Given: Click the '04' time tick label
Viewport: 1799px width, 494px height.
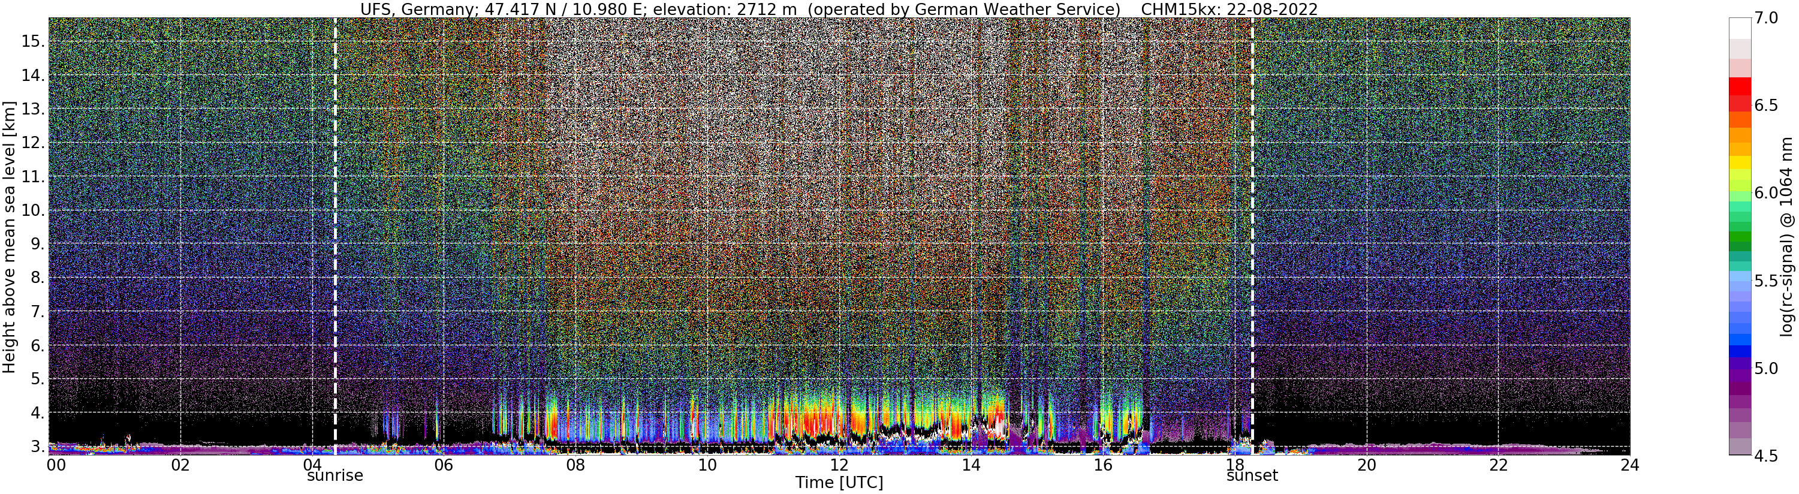Looking at the screenshot, I should [312, 465].
